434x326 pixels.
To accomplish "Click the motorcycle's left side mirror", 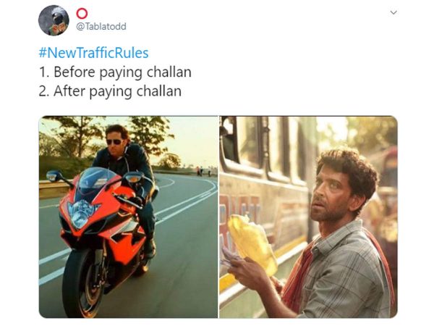I will pyautogui.click(x=54, y=176).
